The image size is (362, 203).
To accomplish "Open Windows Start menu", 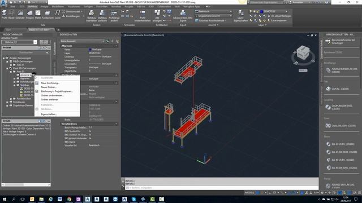I will pos(4,199).
